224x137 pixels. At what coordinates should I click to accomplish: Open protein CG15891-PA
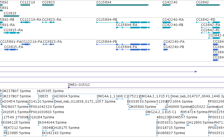click(11, 42)
